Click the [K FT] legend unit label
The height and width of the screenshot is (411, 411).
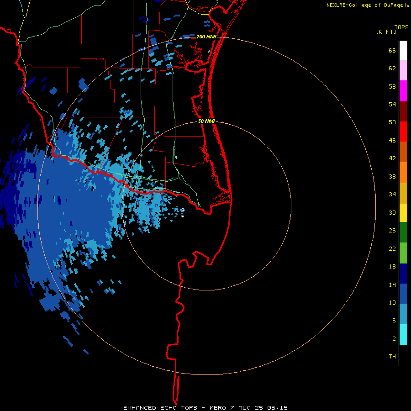tap(386, 32)
